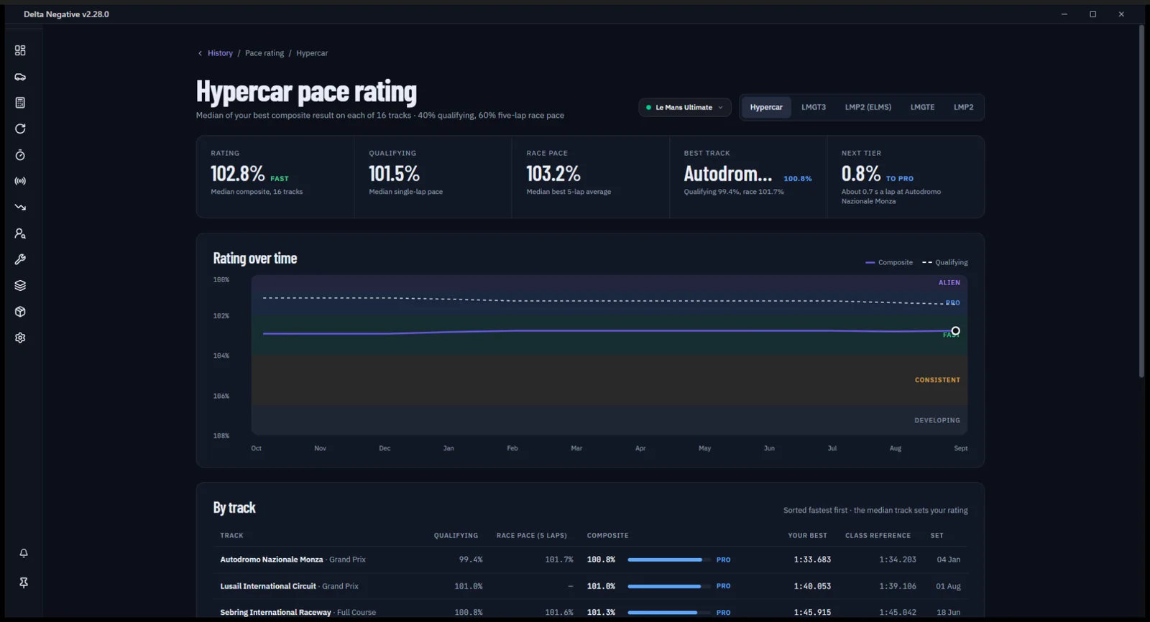1150x622 pixels.
Task: Sort by the YOUR BEST column header
Action: coord(807,535)
